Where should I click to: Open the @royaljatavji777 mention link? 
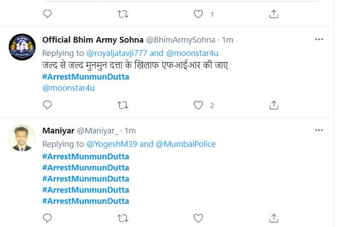pyautogui.click(x=117, y=53)
